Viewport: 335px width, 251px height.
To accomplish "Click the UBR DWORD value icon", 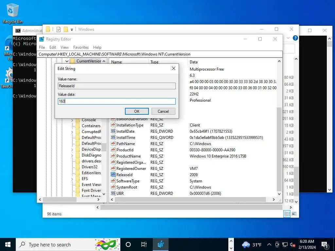I will [x=113, y=193].
